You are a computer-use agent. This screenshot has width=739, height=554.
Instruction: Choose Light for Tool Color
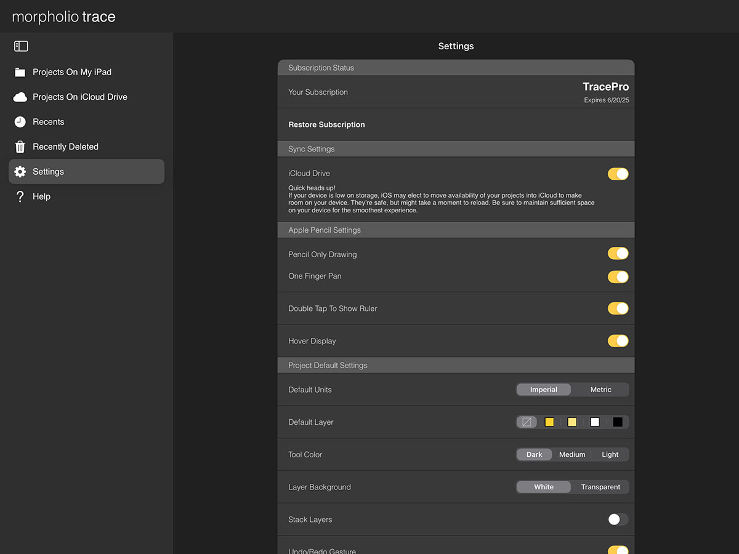click(x=610, y=455)
